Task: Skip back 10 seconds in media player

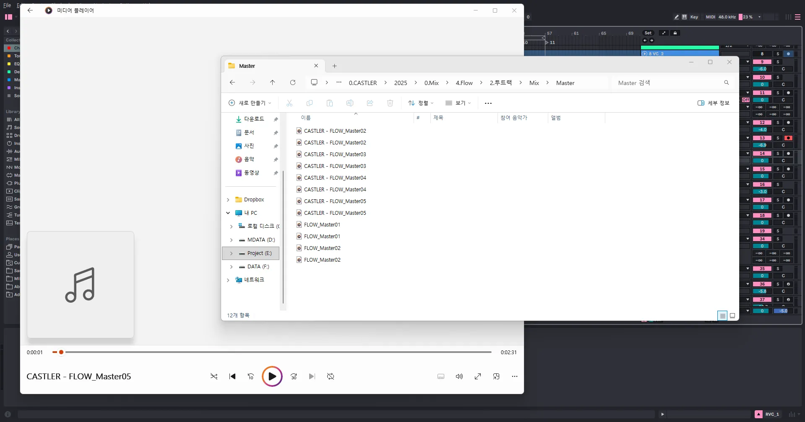Action: click(251, 376)
